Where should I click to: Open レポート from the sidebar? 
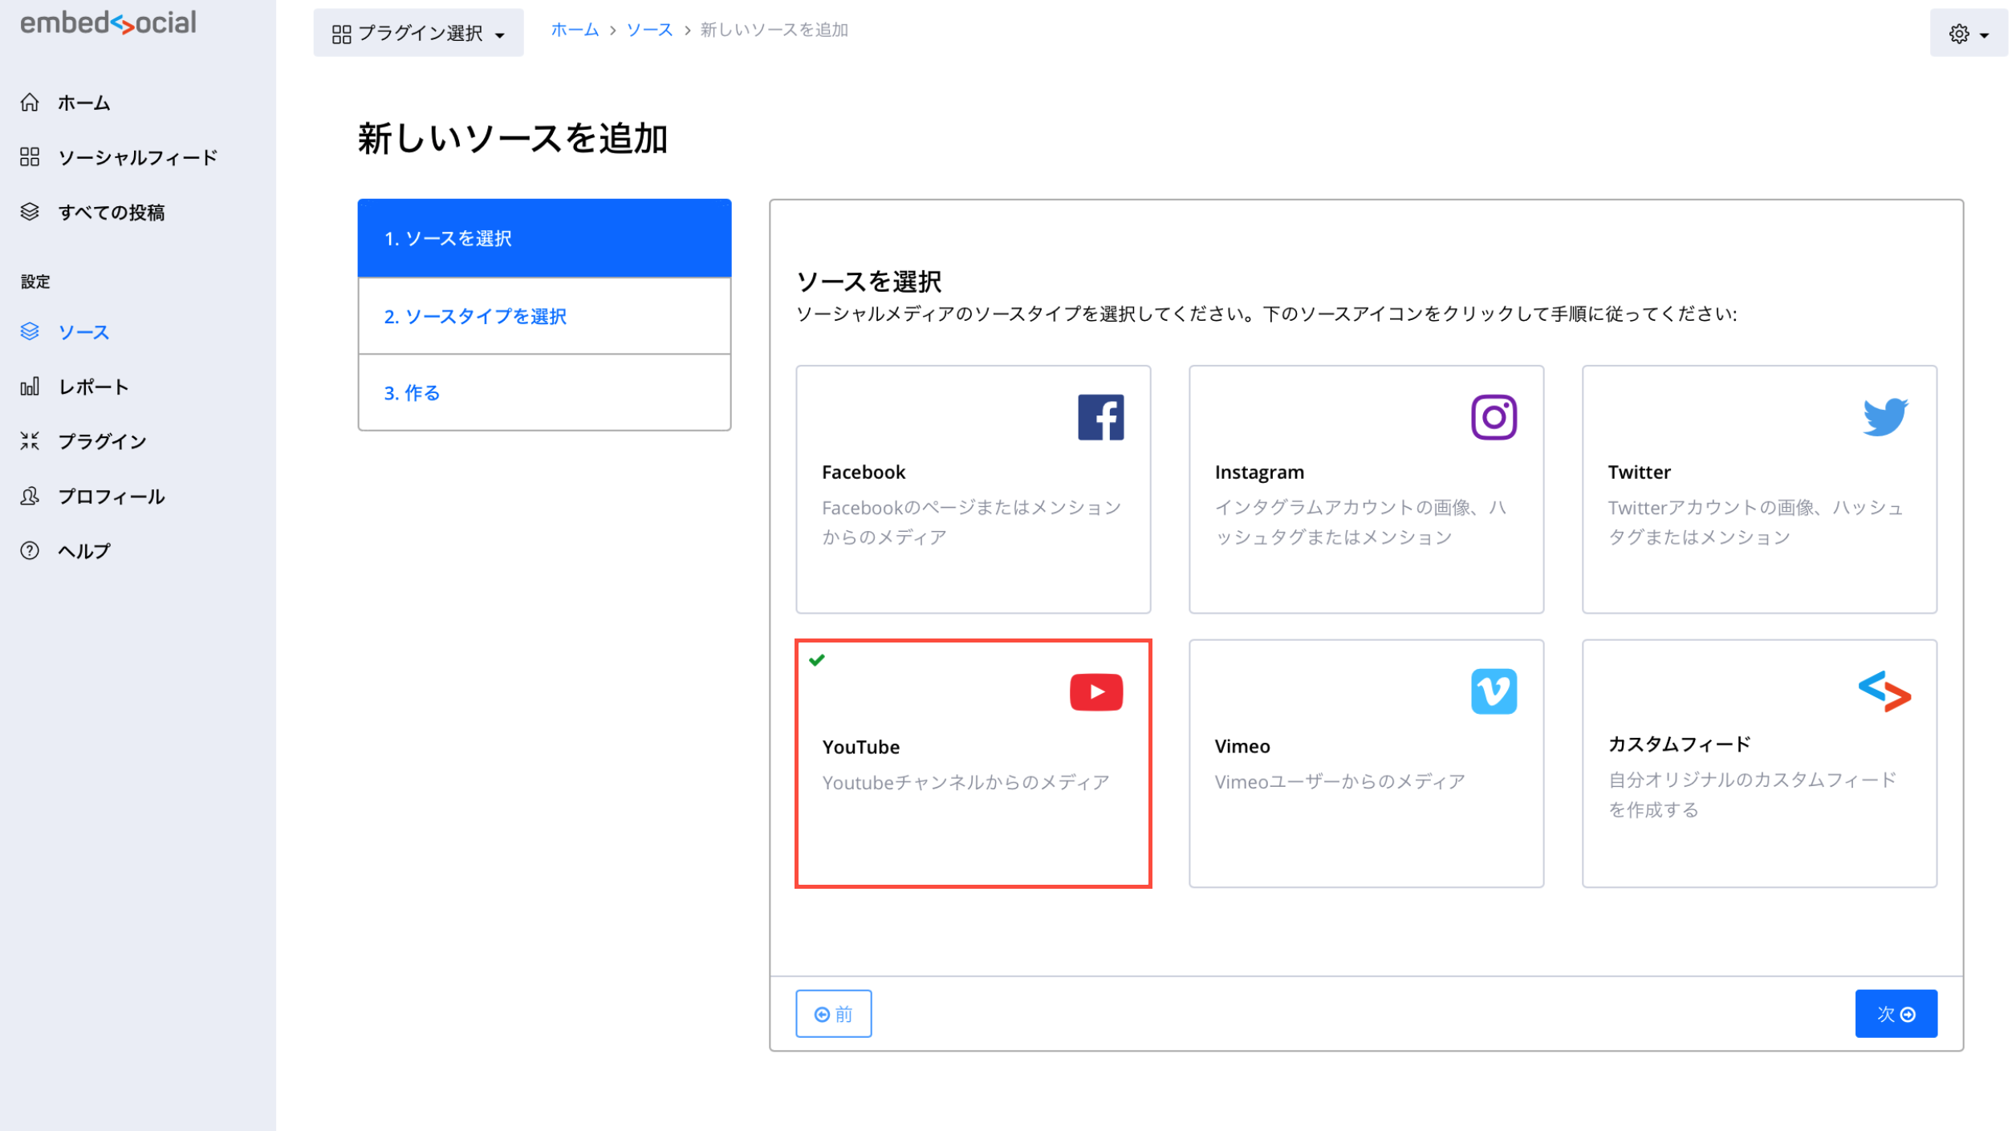(94, 387)
